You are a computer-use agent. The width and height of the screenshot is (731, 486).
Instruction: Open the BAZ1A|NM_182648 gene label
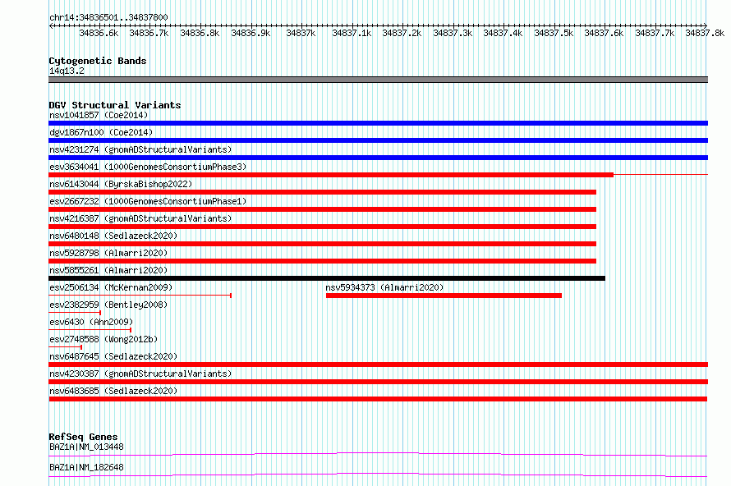tap(86, 467)
